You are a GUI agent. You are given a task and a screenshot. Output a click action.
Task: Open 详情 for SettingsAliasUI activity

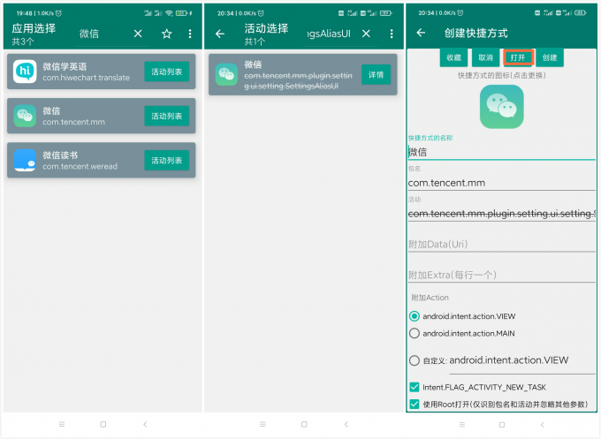point(376,75)
